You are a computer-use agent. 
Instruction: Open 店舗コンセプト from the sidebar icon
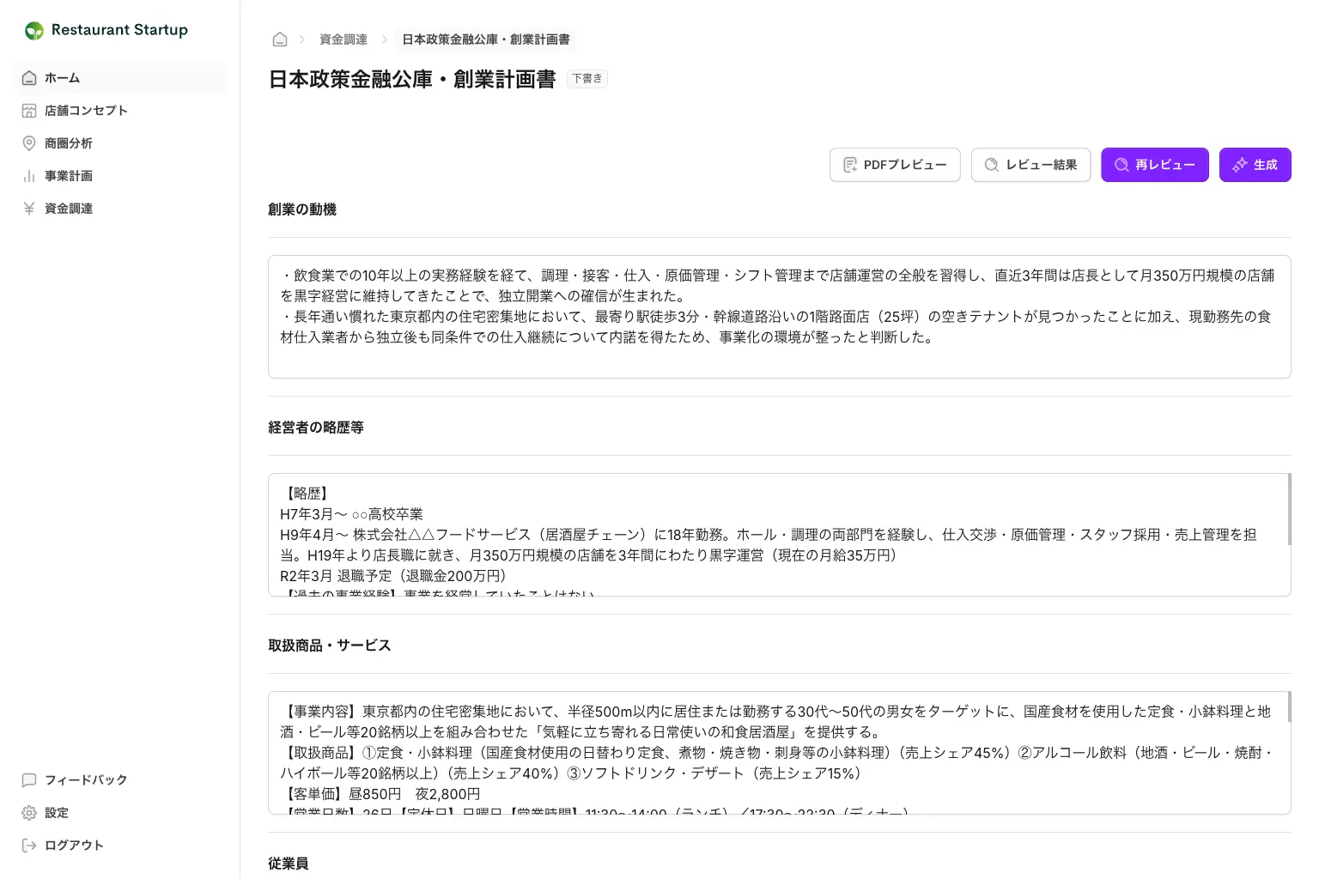30,110
